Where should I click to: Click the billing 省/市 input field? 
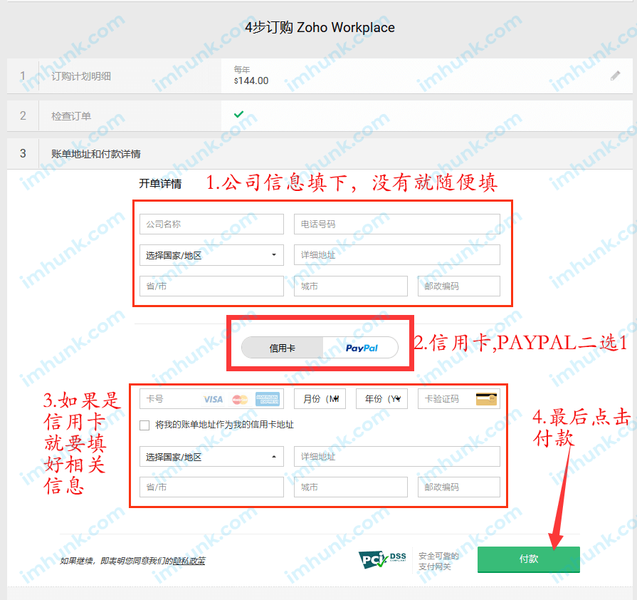click(x=211, y=286)
